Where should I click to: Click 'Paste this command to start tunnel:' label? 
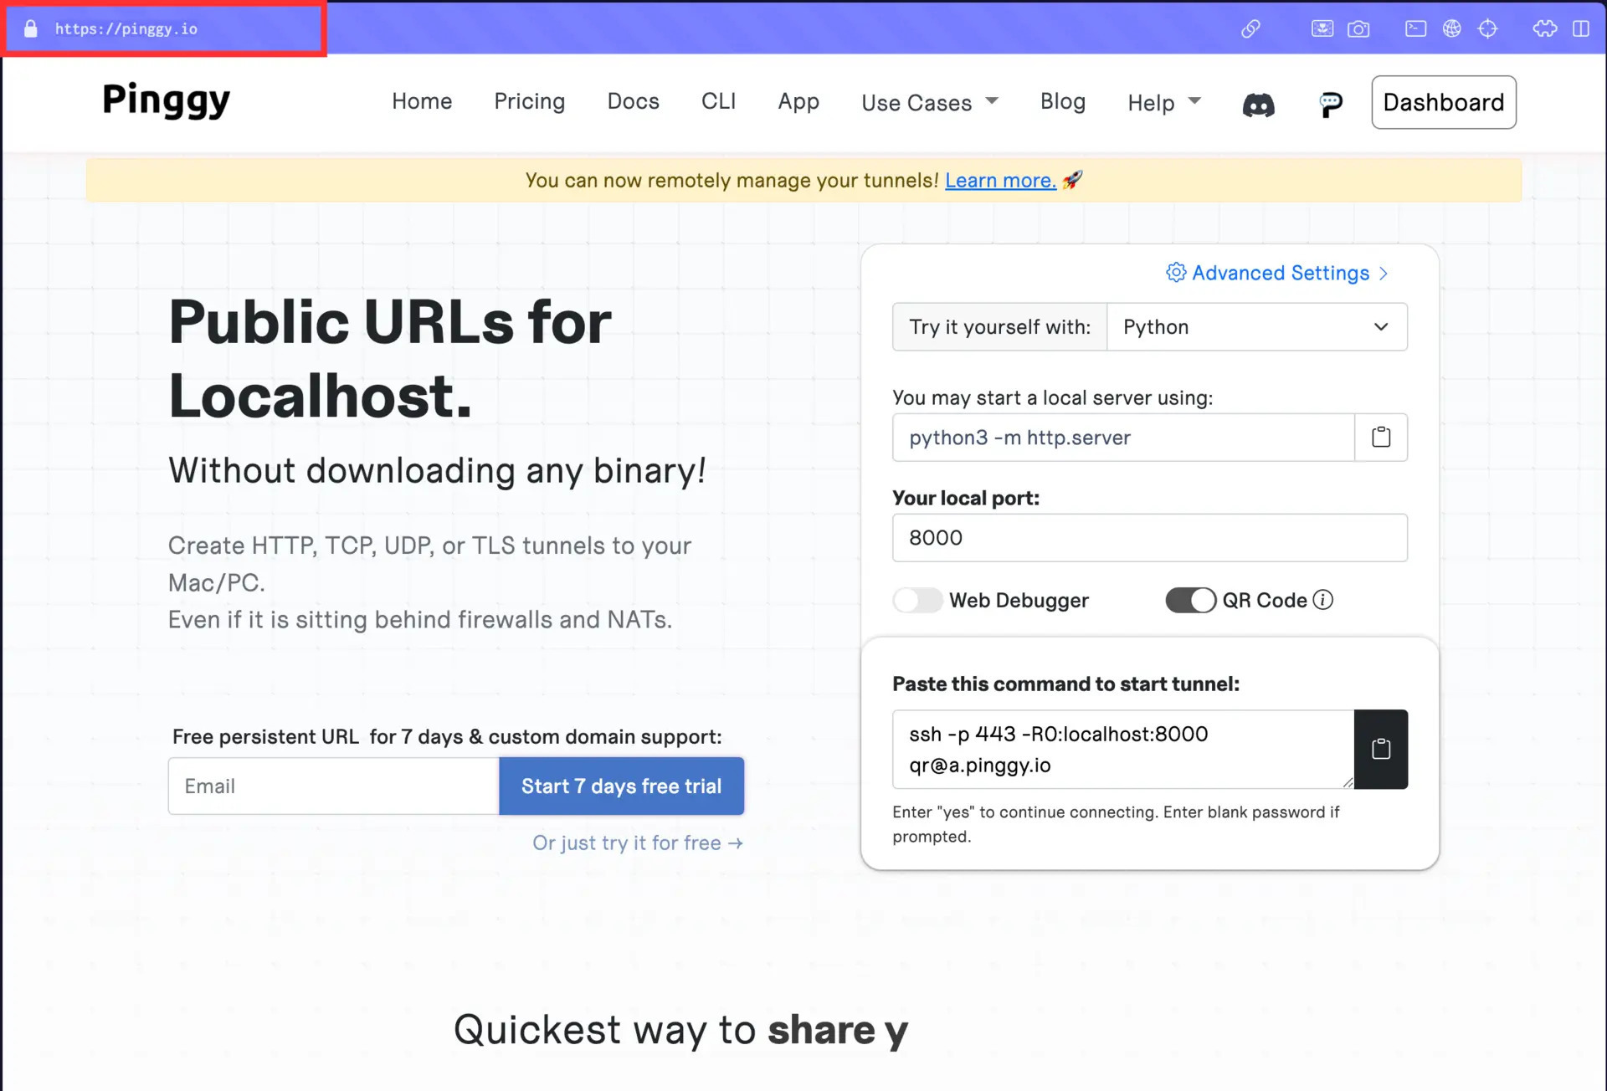pyautogui.click(x=1065, y=684)
